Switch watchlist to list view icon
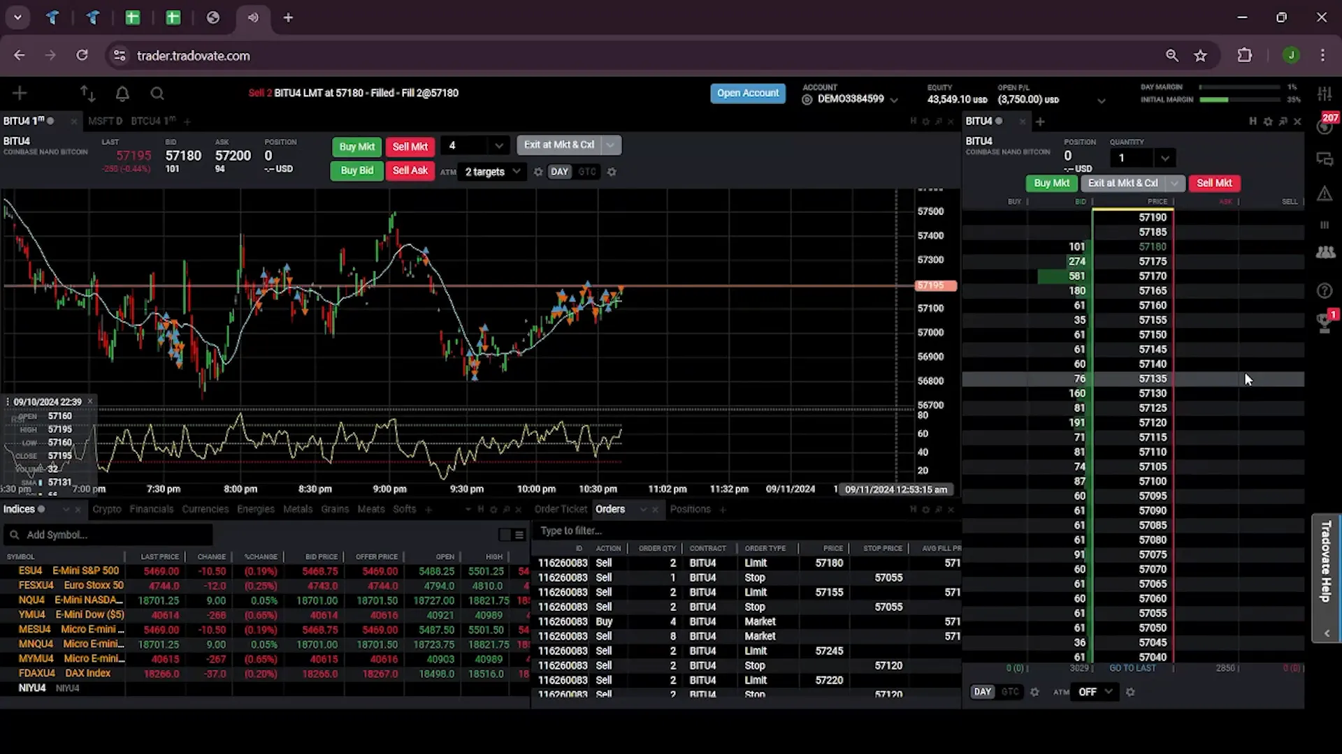 click(519, 535)
